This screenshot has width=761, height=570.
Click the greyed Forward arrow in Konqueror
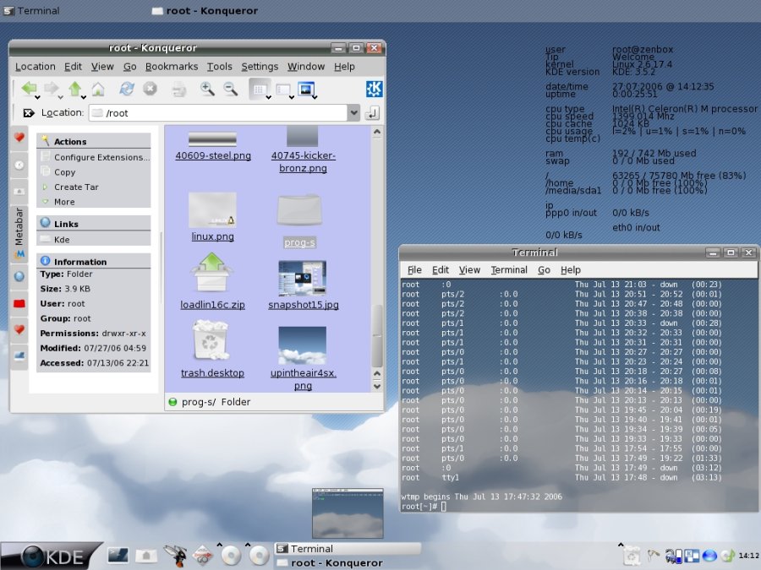[51, 88]
